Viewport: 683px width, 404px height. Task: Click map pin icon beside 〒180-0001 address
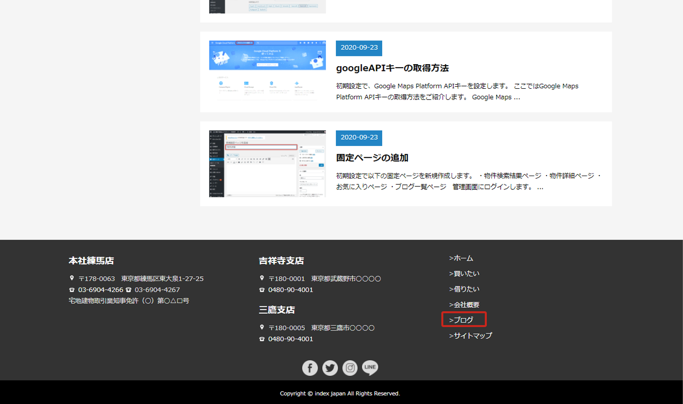pyautogui.click(x=262, y=278)
